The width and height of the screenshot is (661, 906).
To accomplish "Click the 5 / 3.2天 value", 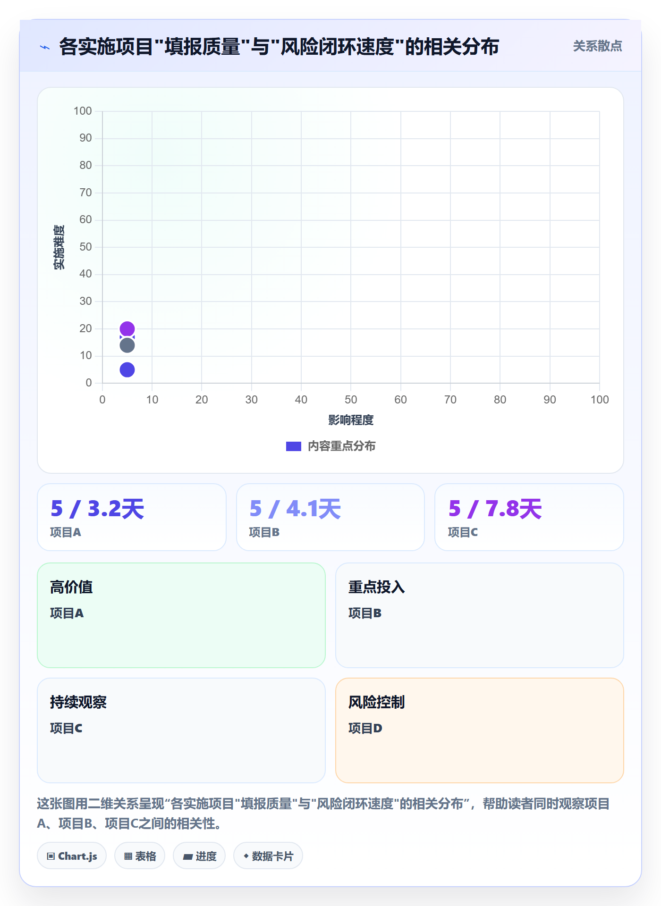I will (x=97, y=509).
